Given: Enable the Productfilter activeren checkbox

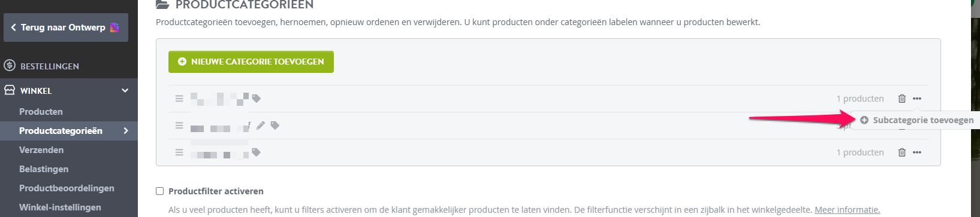Looking at the screenshot, I should tap(159, 191).
